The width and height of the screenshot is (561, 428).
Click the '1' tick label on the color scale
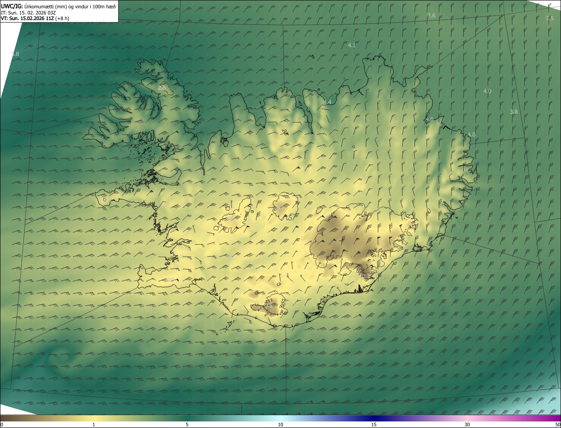94,424
